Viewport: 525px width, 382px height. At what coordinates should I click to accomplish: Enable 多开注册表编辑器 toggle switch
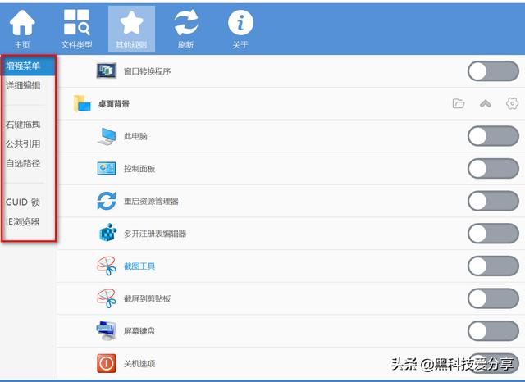pos(493,234)
